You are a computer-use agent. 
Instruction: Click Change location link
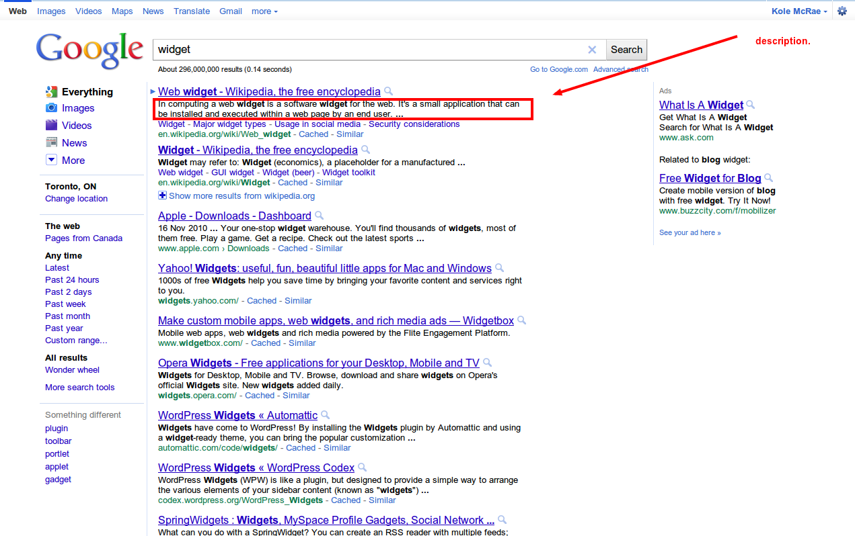click(76, 198)
